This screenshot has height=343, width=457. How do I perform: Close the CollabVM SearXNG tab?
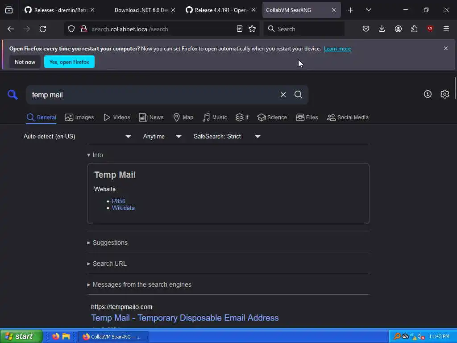pos(334,10)
